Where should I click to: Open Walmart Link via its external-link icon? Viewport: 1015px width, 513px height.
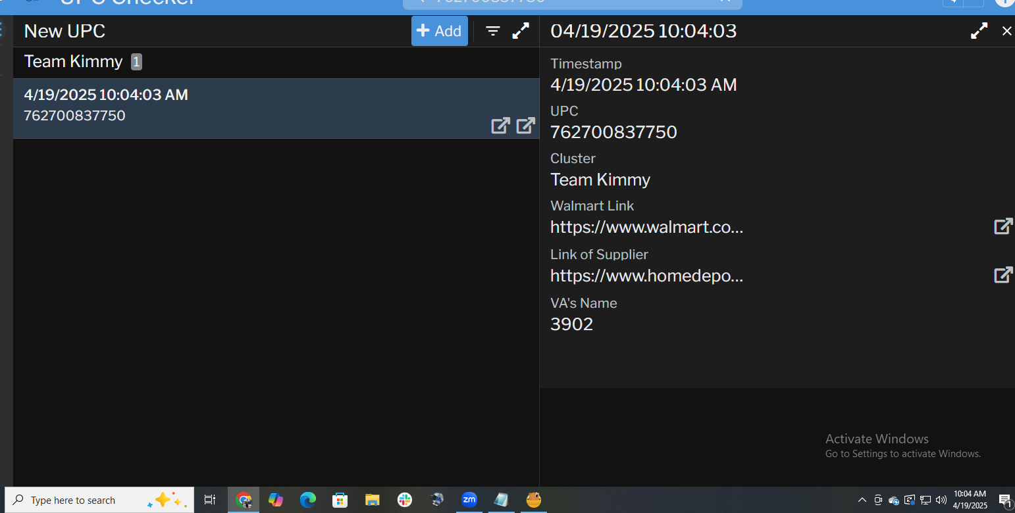tap(1002, 227)
